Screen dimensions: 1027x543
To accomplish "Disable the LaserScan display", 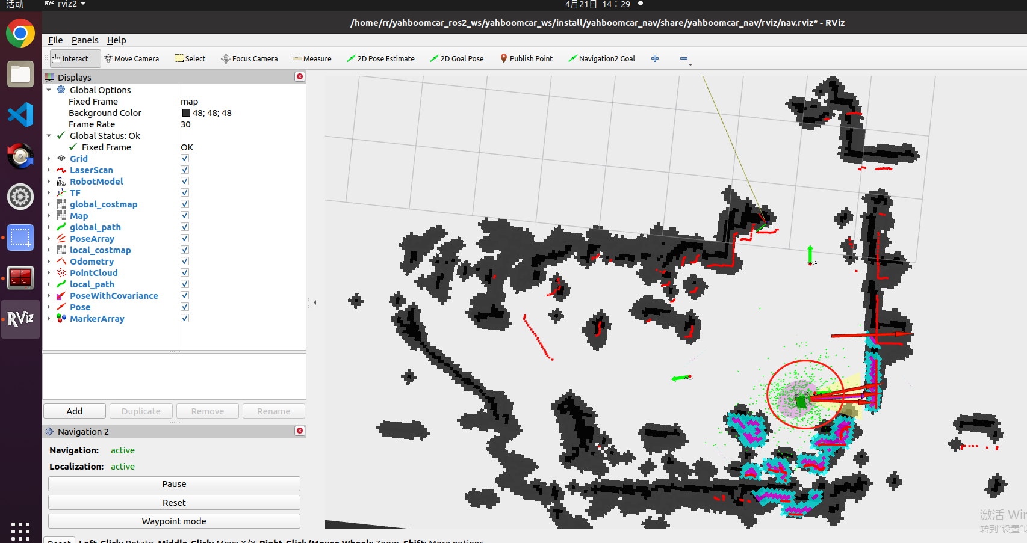I will pyautogui.click(x=185, y=170).
